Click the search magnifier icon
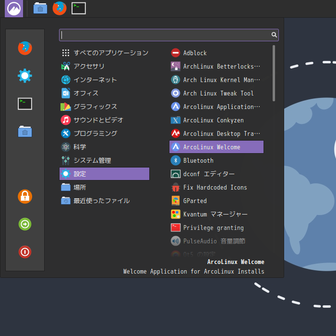This screenshot has width=336, height=336. point(274,35)
